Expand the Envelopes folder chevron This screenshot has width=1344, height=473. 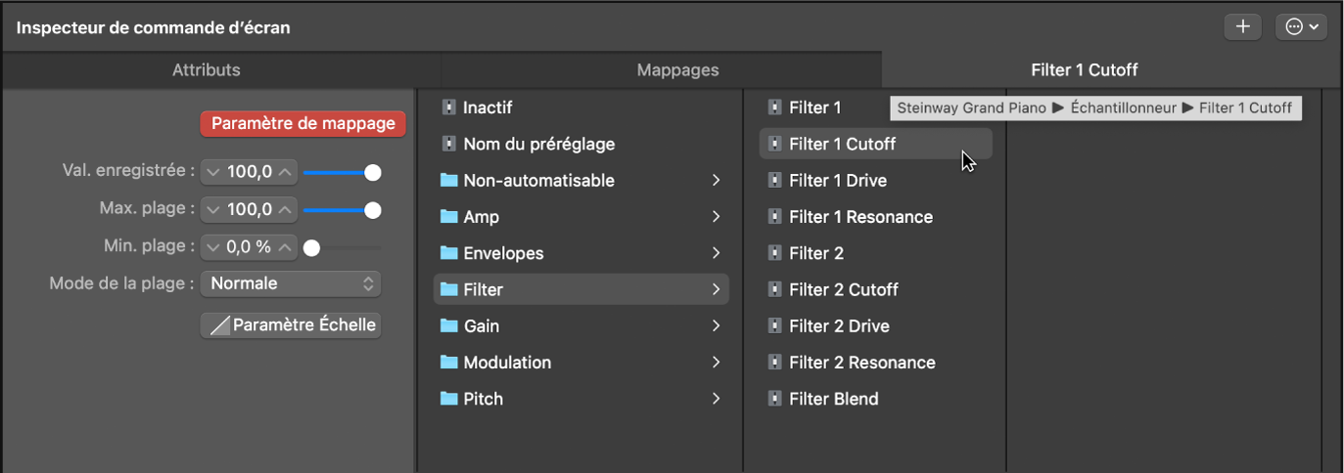tap(717, 253)
